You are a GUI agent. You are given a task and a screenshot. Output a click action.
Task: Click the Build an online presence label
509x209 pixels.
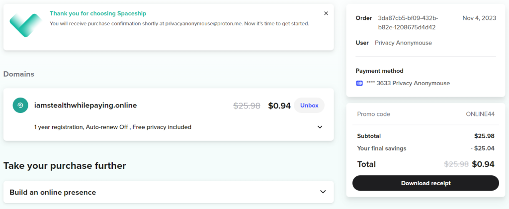(x=53, y=193)
